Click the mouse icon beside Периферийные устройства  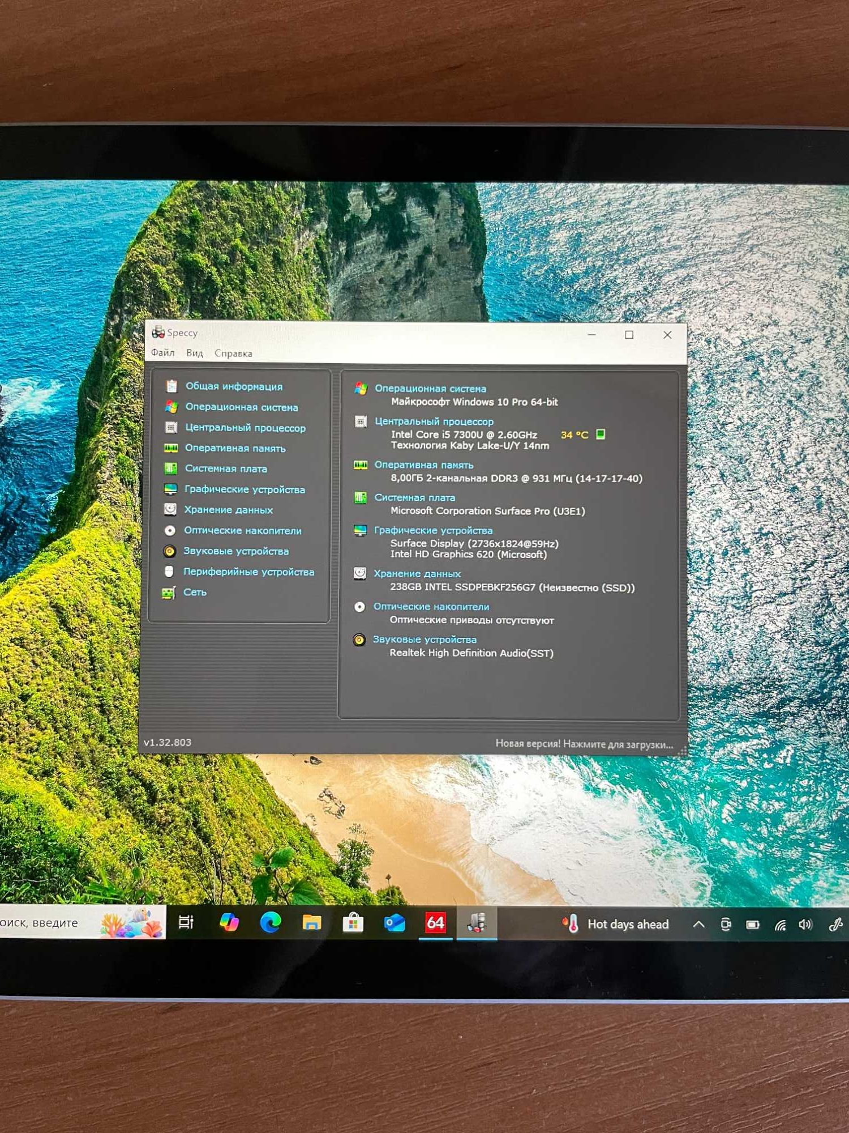pos(169,571)
